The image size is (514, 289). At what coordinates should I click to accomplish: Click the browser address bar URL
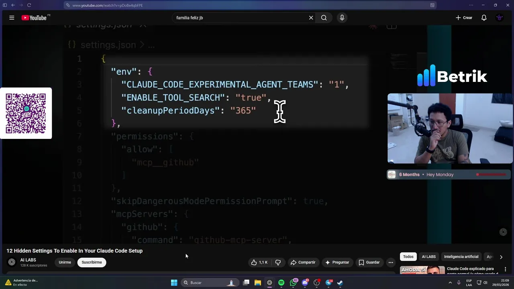pos(108,5)
